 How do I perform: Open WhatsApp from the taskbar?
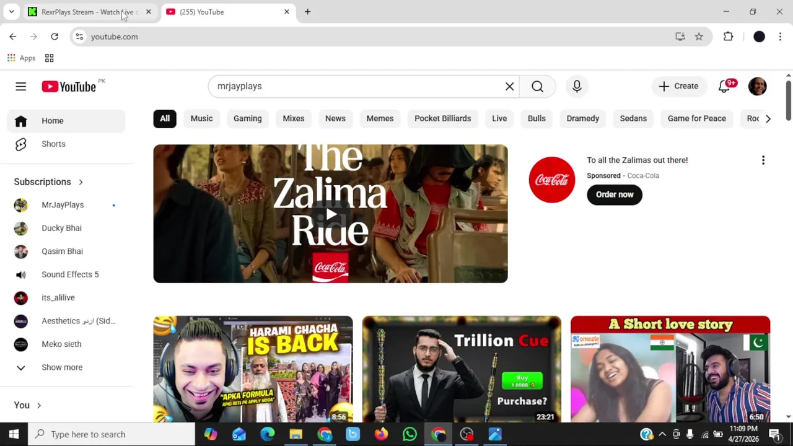[410, 434]
